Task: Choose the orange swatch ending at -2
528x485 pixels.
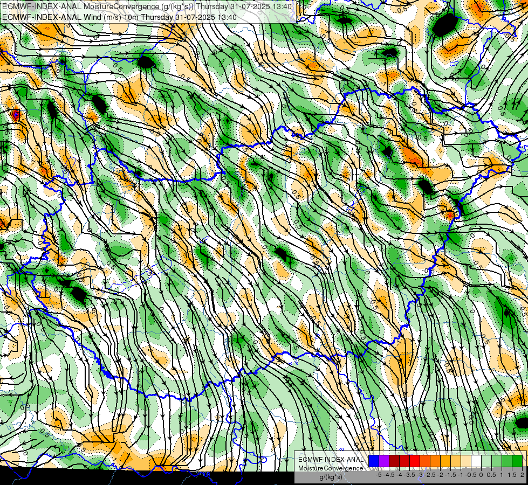Action: tap(435, 461)
